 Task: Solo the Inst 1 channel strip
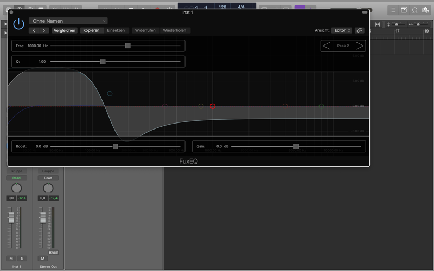point(22,259)
